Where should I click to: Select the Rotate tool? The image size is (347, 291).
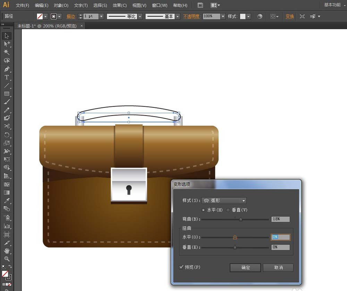click(x=7, y=135)
